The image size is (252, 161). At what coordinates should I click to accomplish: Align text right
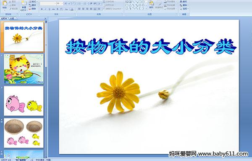click(x=87, y=9)
